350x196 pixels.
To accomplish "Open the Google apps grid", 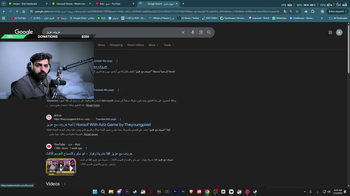I will coord(330,32).
